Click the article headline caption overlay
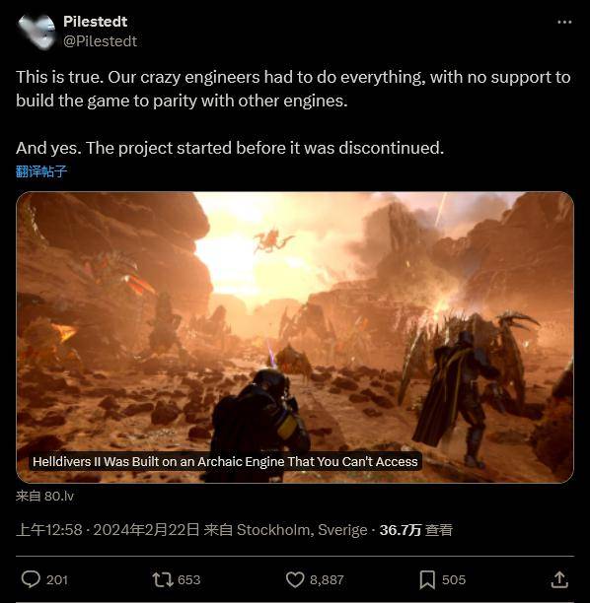The width and height of the screenshot is (590, 603). 225,461
